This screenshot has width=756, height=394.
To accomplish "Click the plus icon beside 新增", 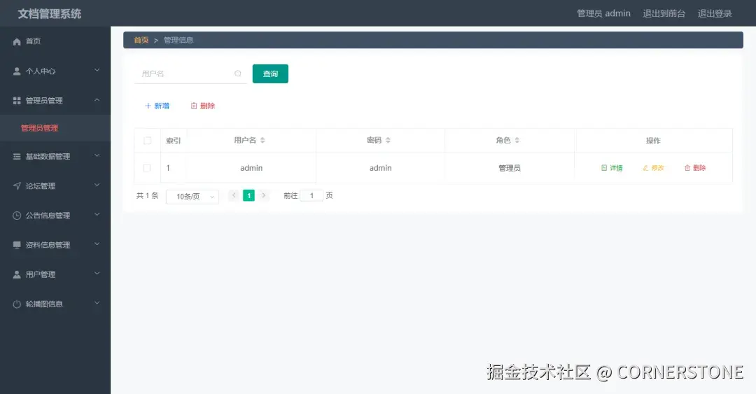I will click(x=148, y=106).
